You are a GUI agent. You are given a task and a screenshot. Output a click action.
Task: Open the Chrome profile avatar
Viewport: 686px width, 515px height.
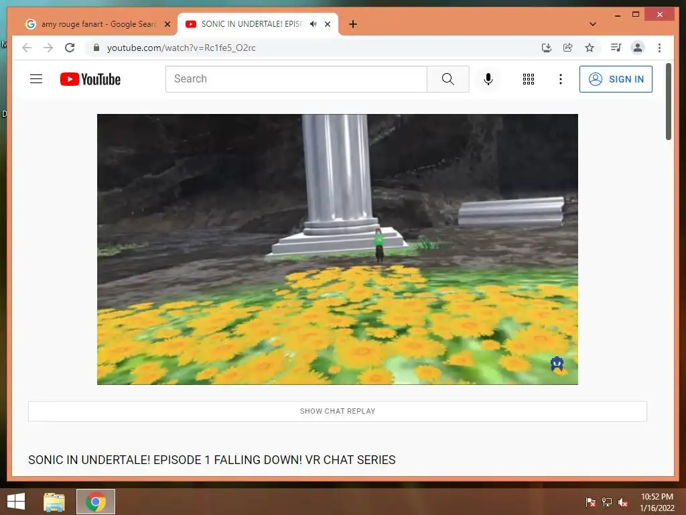638,48
